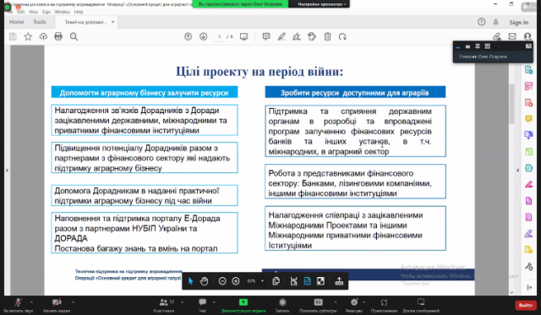The height and width of the screenshot is (315, 541).
Task: Click the bookmark star icon
Action: pyautogui.click(x=28, y=36)
